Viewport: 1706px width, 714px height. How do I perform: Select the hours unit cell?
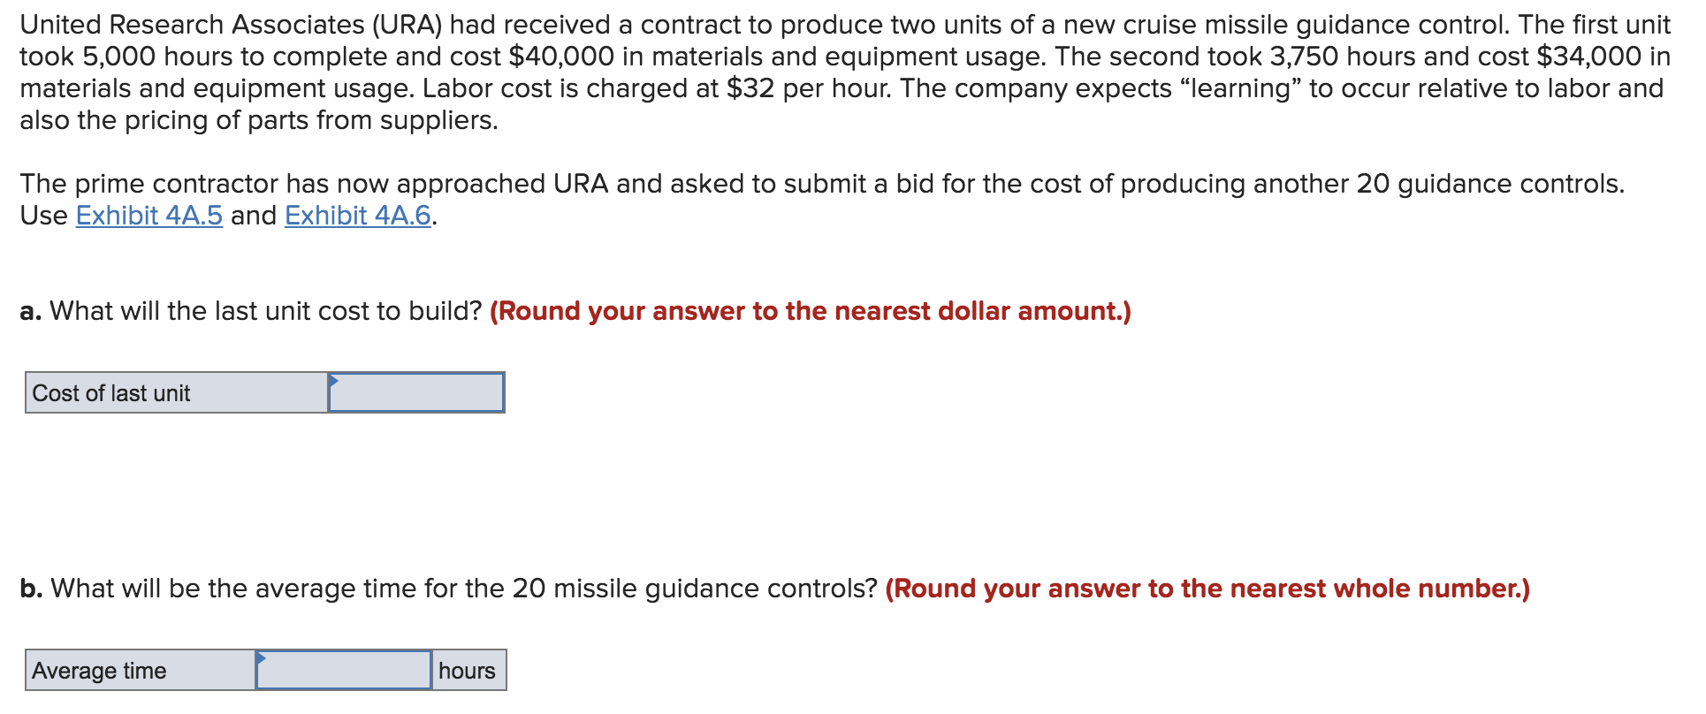tap(467, 671)
